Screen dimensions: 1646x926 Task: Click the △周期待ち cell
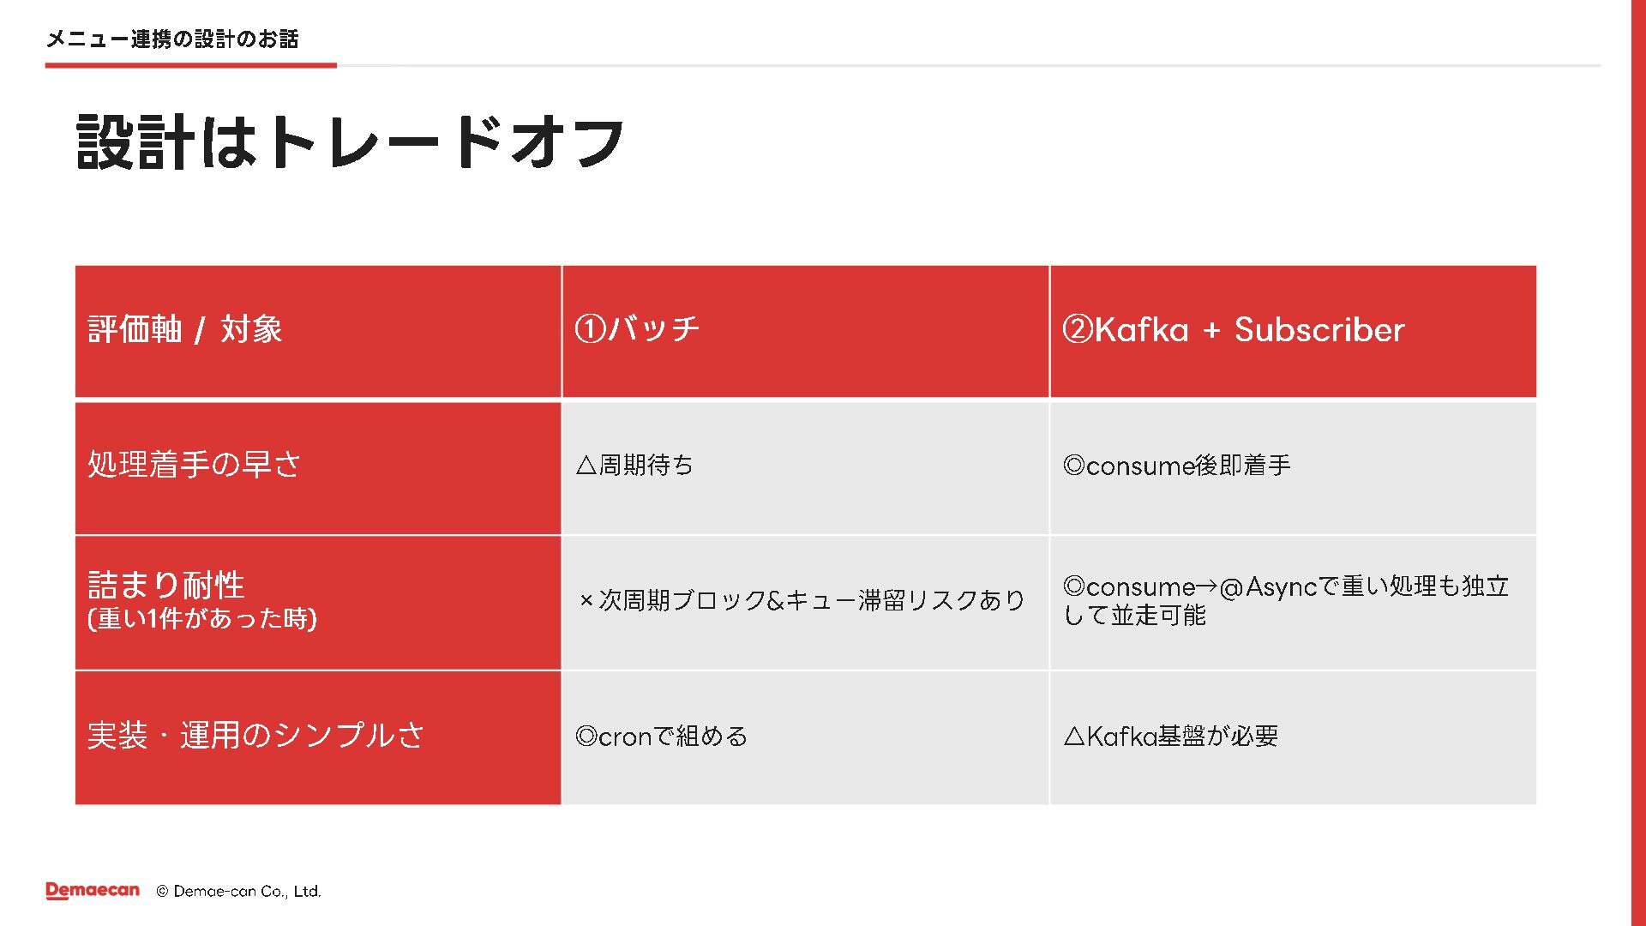coord(805,467)
